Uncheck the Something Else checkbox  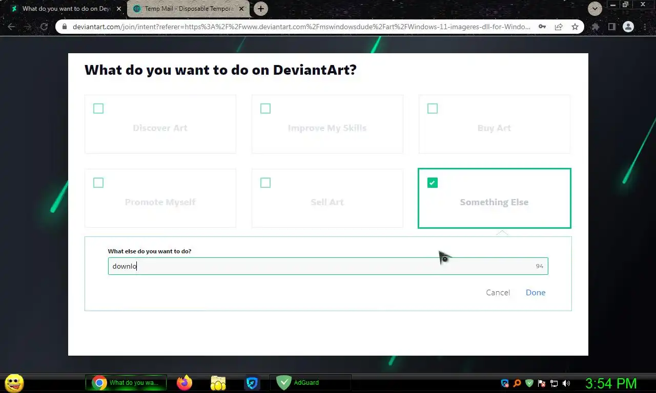433,183
